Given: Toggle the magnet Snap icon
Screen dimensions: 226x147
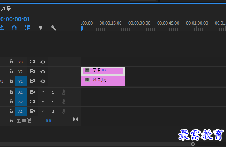Looking at the screenshot, I should point(14,28).
